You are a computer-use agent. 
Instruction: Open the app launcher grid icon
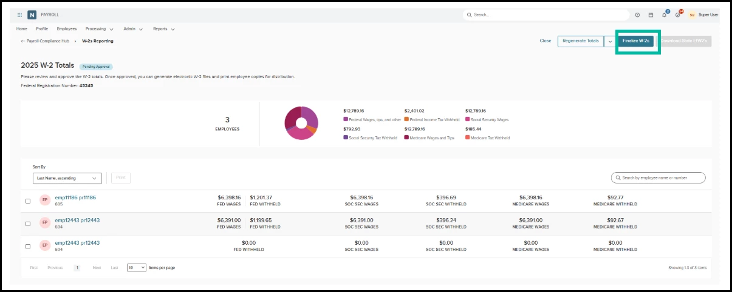19,15
